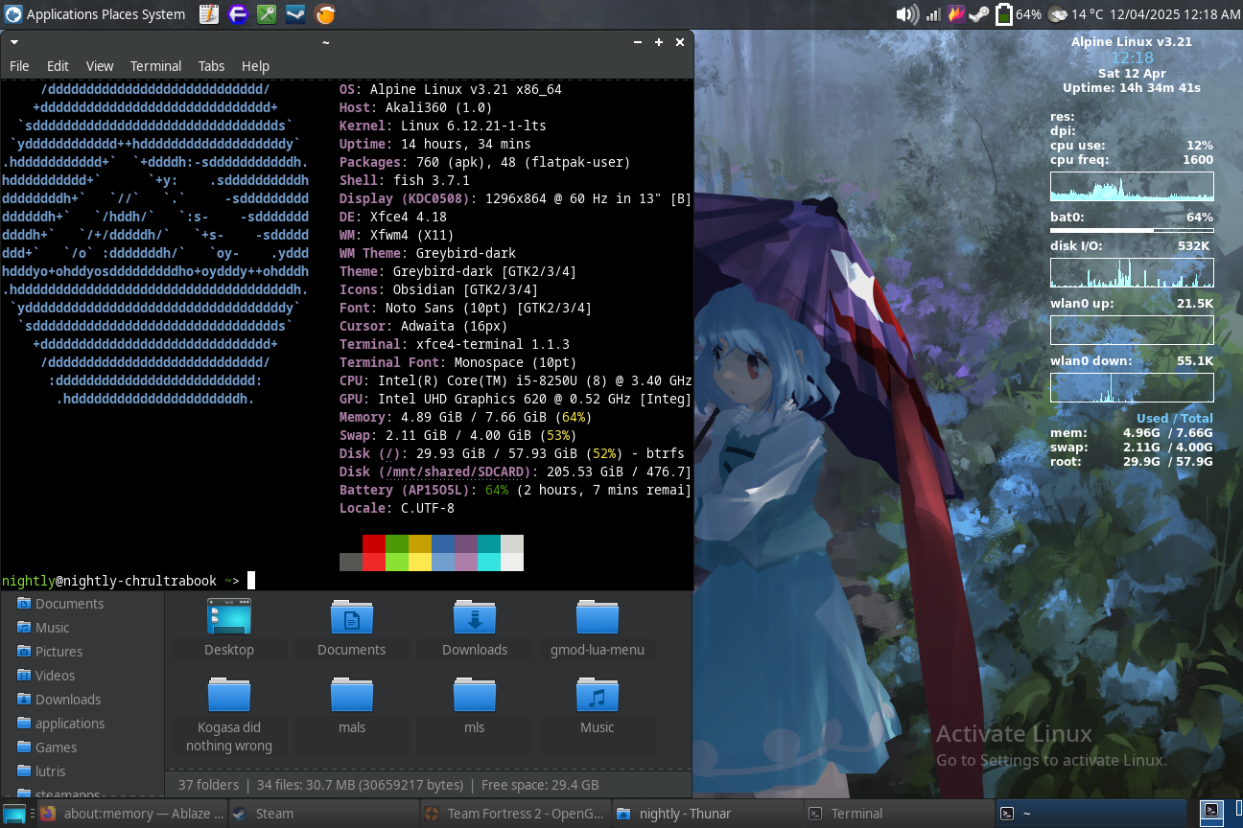Open the Tabs menu in the terminal

[211, 66]
